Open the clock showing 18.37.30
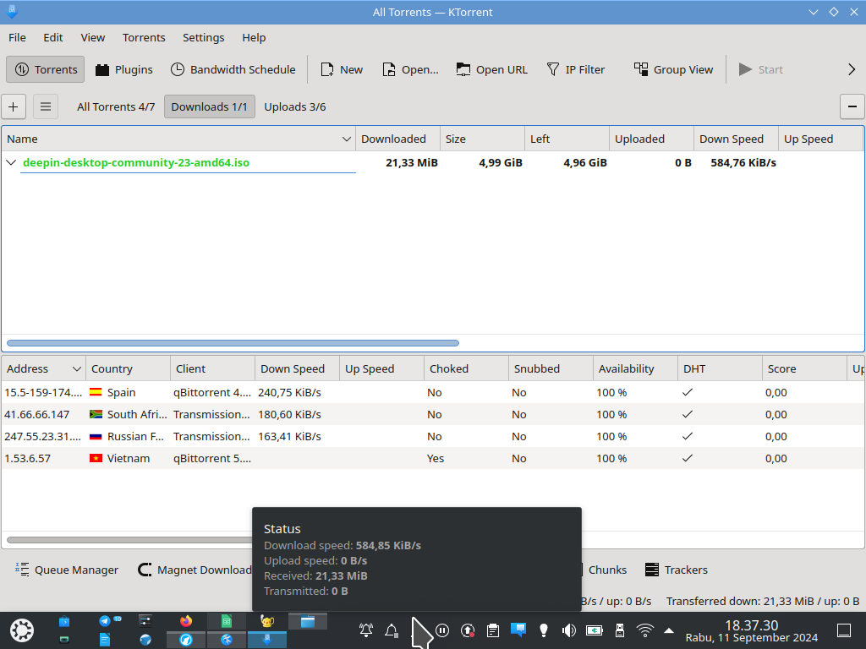This screenshot has width=866, height=649. (752, 630)
